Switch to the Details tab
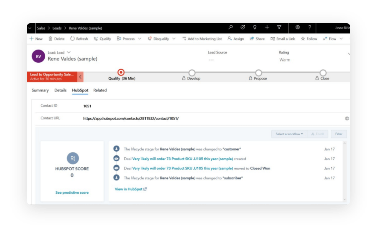This screenshot has width=377, height=235. (x=60, y=90)
